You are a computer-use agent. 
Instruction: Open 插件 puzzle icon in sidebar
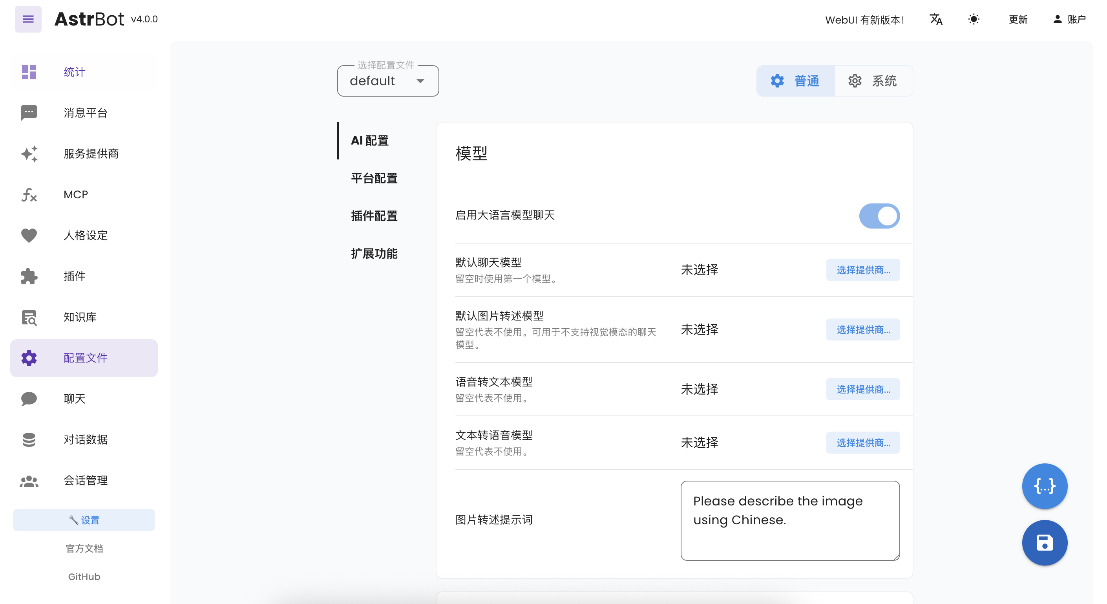(x=29, y=276)
